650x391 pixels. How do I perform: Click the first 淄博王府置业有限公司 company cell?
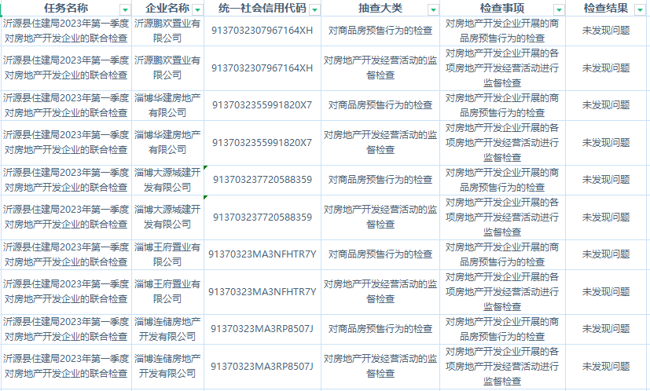(167, 254)
